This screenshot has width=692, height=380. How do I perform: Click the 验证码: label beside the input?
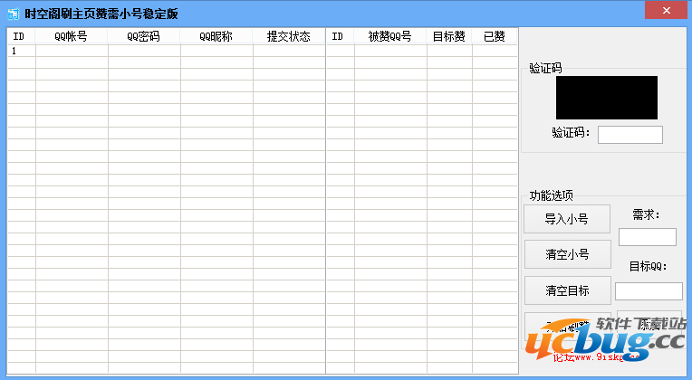point(571,132)
